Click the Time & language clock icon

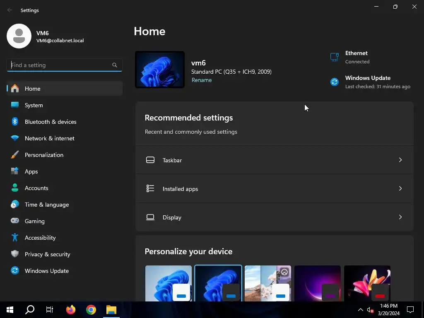[15, 205]
